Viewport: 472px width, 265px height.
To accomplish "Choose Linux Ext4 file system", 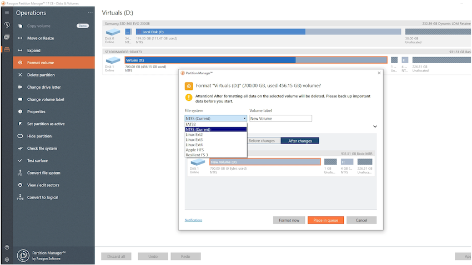I will click(216, 145).
